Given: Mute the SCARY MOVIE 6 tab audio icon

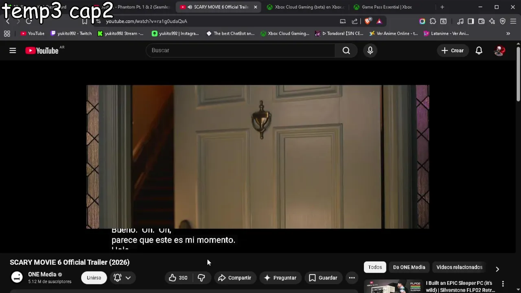Looking at the screenshot, I should [190, 7].
